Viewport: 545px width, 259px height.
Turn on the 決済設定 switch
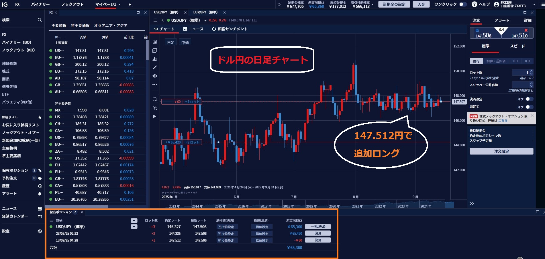pyautogui.click(x=530, y=99)
